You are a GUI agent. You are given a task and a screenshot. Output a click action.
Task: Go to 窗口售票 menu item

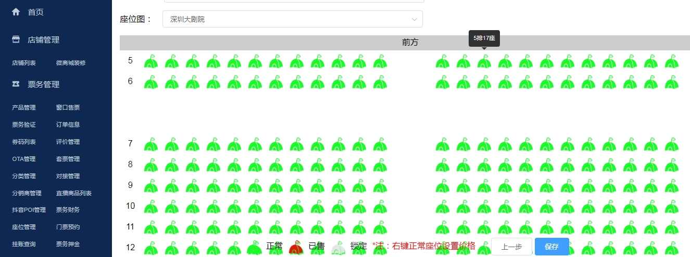point(68,107)
